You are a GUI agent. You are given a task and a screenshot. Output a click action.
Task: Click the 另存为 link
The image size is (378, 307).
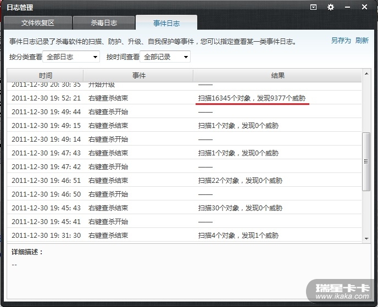coord(341,41)
